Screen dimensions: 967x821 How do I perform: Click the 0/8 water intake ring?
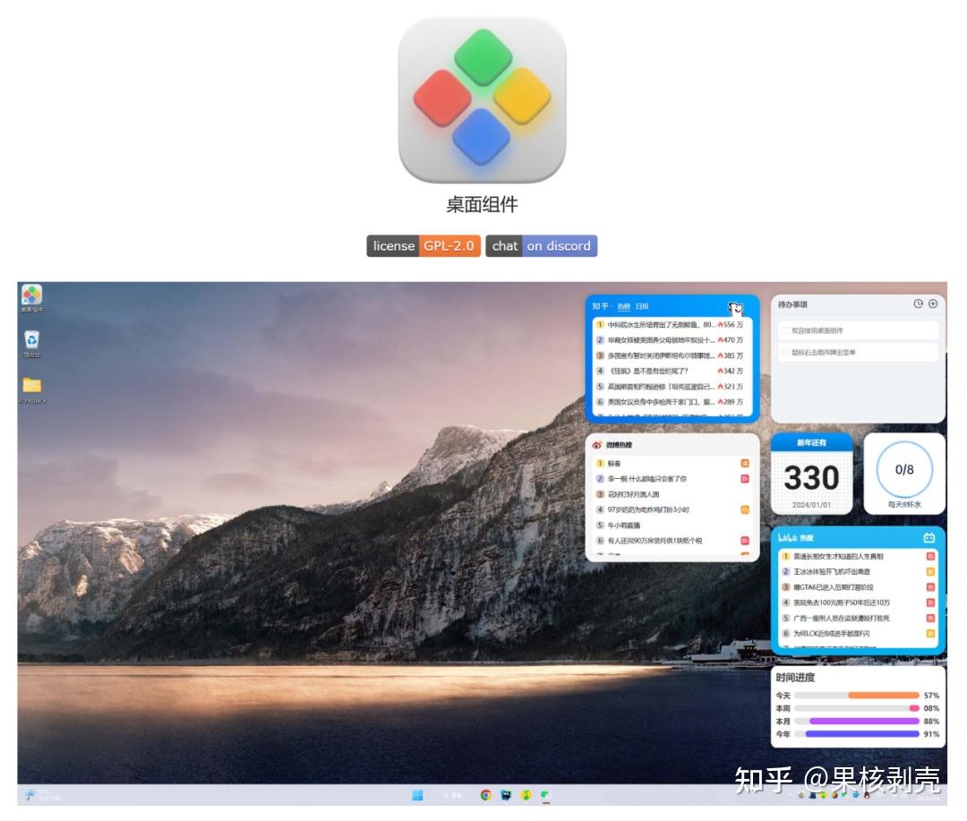click(x=904, y=469)
